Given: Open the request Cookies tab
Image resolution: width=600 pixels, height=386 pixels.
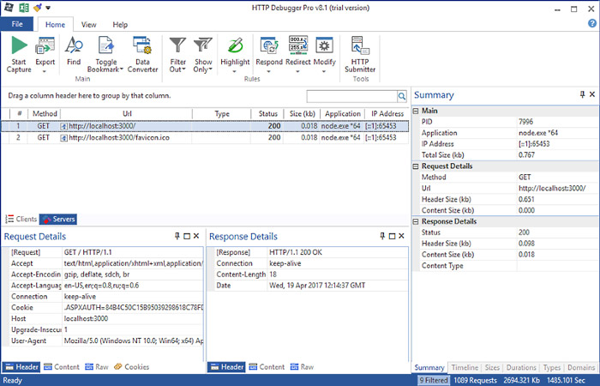Looking at the screenshot, I should tap(132, 367).
